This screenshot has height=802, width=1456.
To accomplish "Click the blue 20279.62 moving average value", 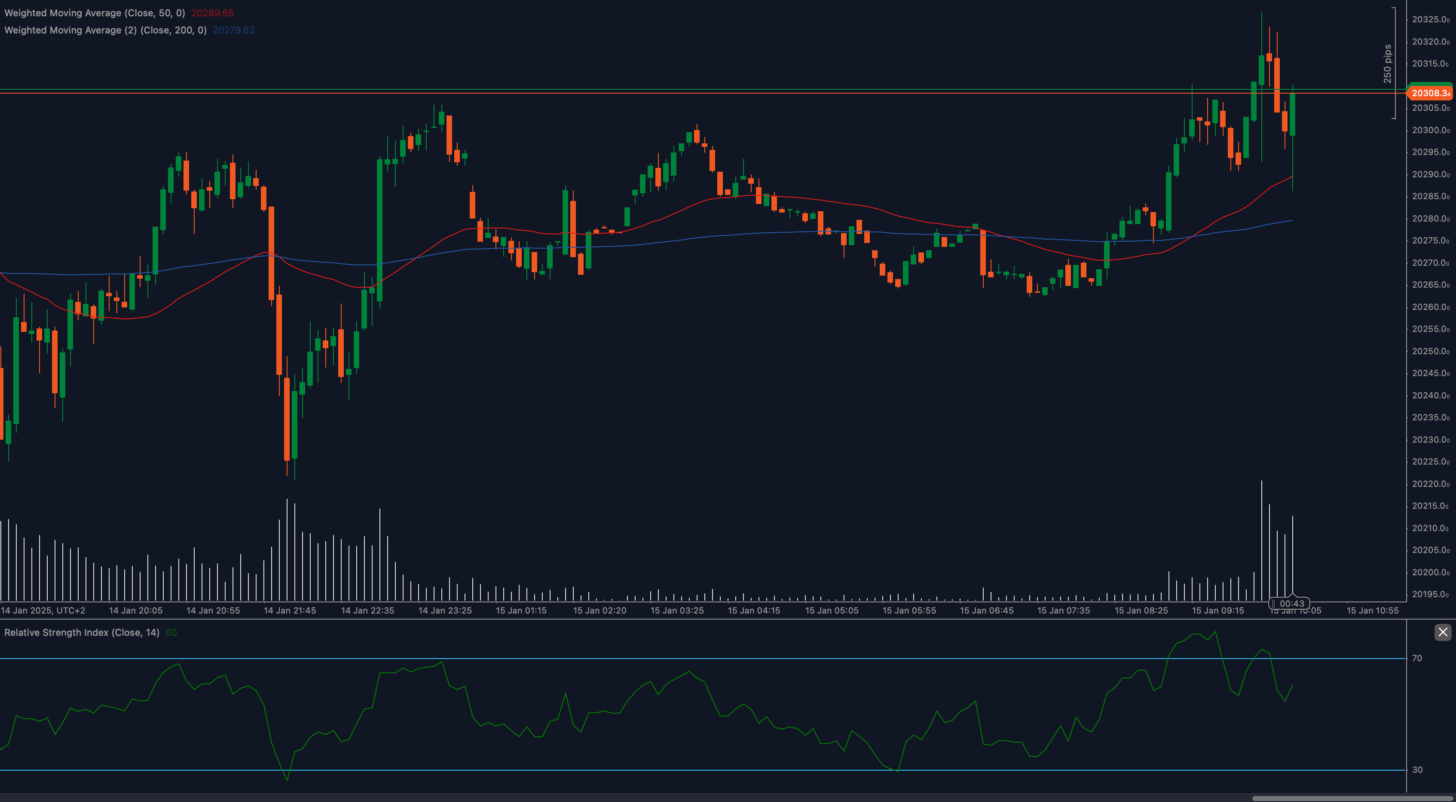I will [x=233, y=30].
